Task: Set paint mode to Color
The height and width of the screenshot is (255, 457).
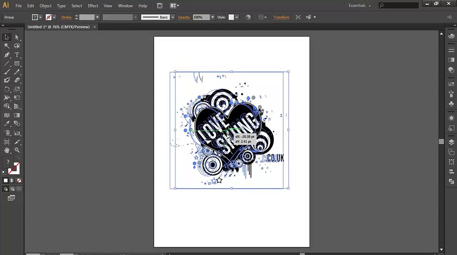Action: point(6,181)
